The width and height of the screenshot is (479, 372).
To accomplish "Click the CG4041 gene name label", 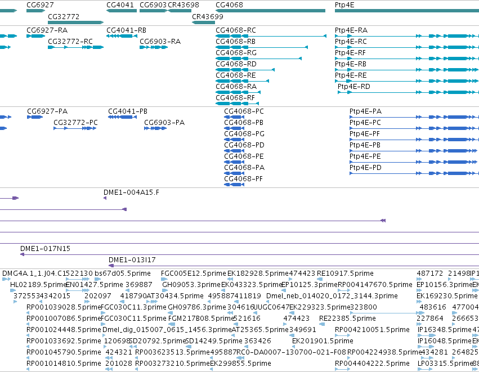I will (x=120, y=5).
